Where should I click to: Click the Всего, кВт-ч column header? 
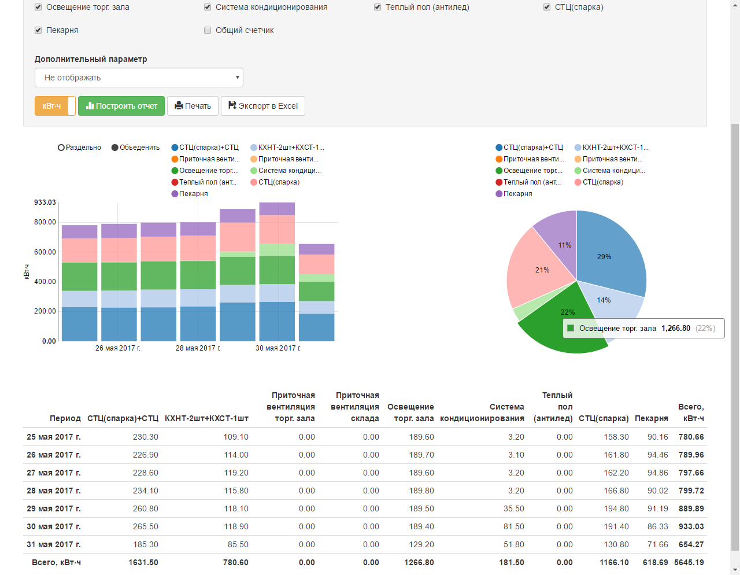click(x=691, y=412)
